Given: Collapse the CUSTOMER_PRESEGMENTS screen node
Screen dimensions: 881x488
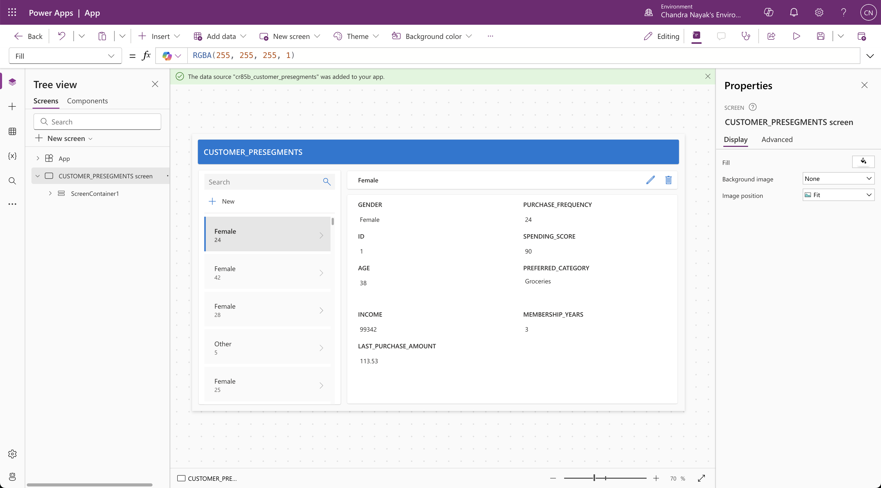Looking at the screenshot, I should click(x=38, y=176).
